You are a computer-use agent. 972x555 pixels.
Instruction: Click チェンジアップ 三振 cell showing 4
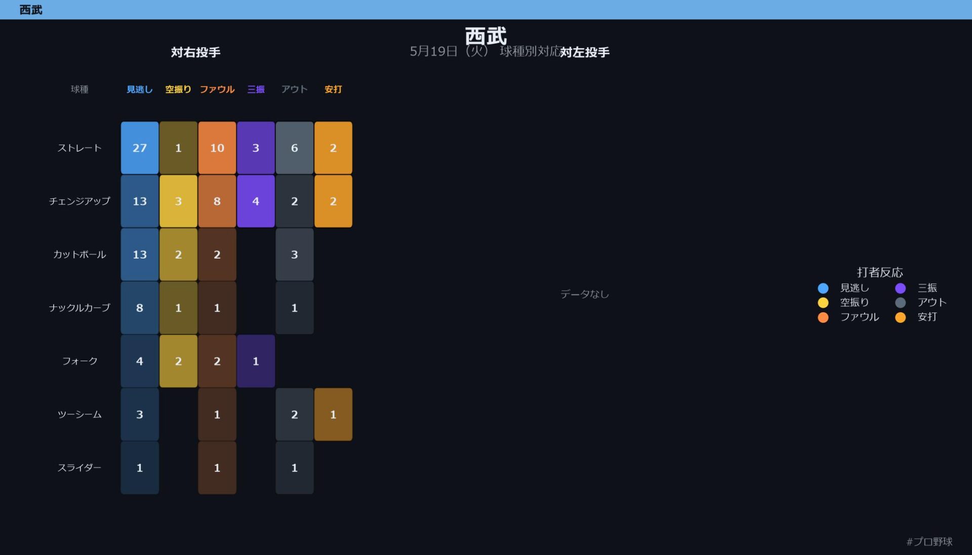tap(256, 201)
